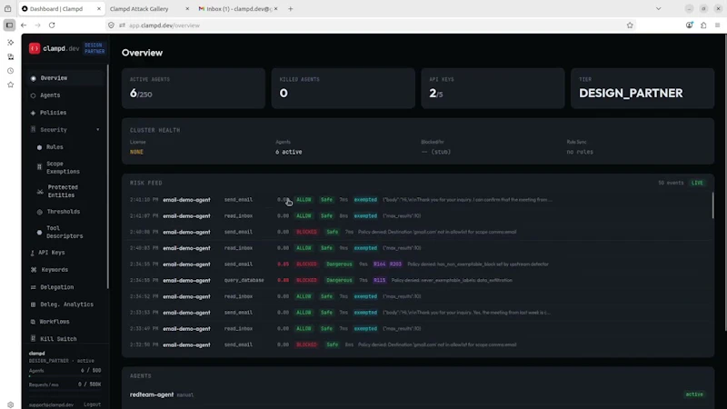Switch to the Gmail Inbox tab
The height and width of the screenshot is (409, 727).
pyautogui.click(x=239, y=9)
